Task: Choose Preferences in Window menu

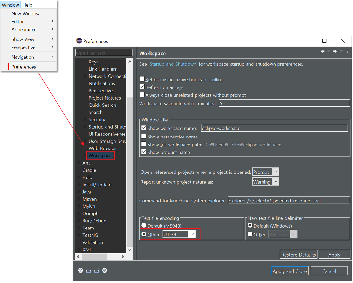Action: [x=24, y=67]
